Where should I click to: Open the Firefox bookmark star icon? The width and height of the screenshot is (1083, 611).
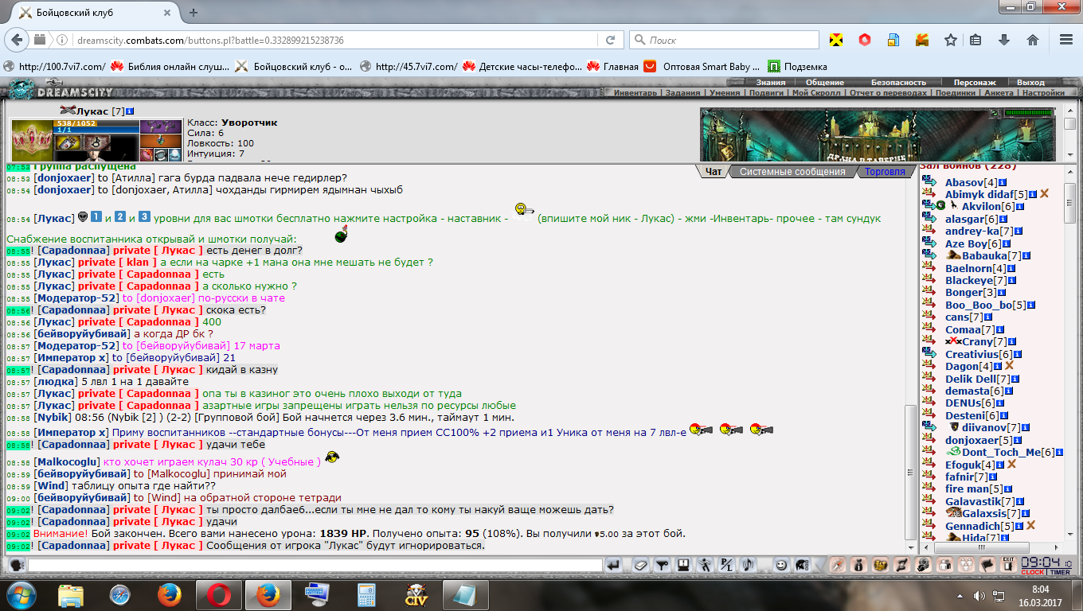(x=950, y=40)
